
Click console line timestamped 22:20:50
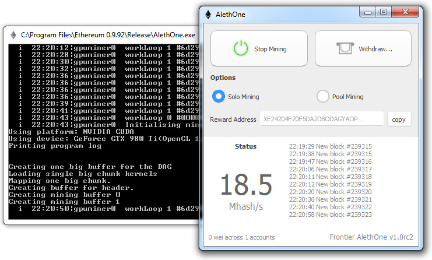point(108,209)
